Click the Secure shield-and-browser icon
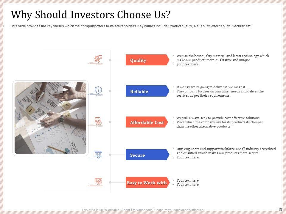The width and height of the screenshot is (286, 214). (98, 155)
